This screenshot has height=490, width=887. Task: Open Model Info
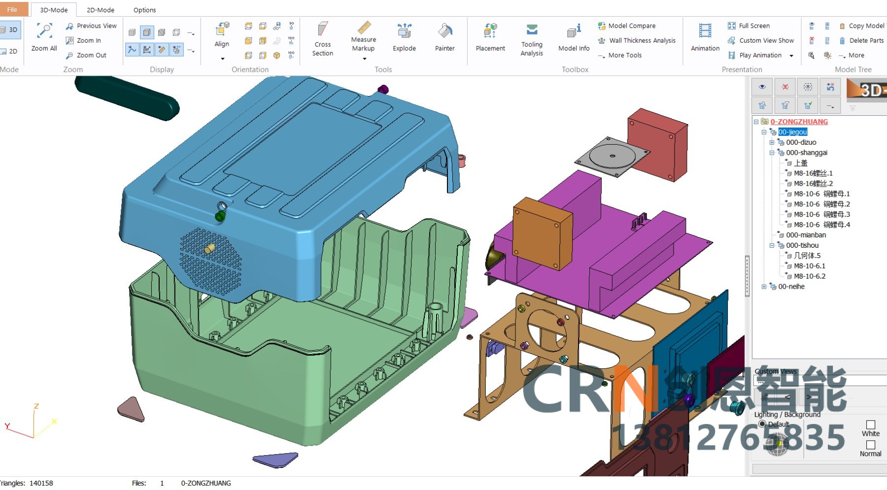click(574, 36)
